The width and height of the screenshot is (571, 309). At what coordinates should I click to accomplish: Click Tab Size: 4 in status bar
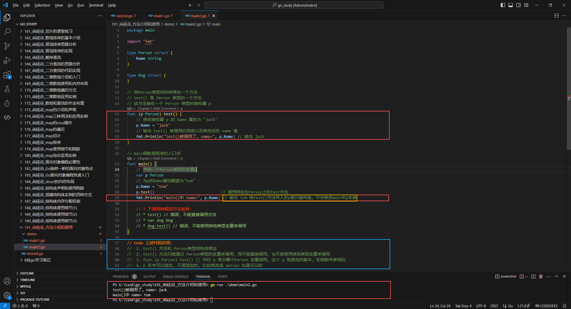click(x=463, y=306)
